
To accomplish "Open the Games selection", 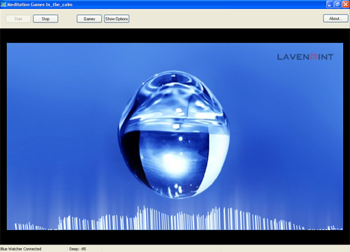I will pyautogui.click(x=89, y=18).
